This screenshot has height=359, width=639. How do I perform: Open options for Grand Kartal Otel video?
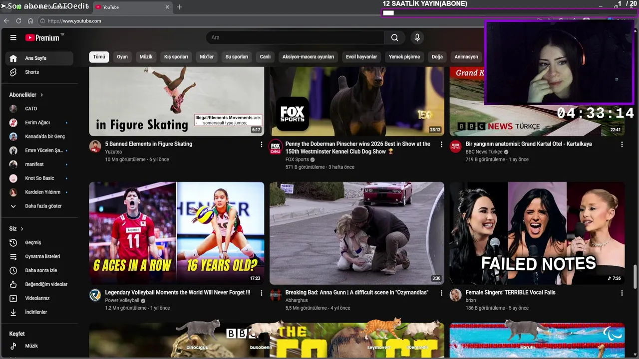[x=622, y=144]
